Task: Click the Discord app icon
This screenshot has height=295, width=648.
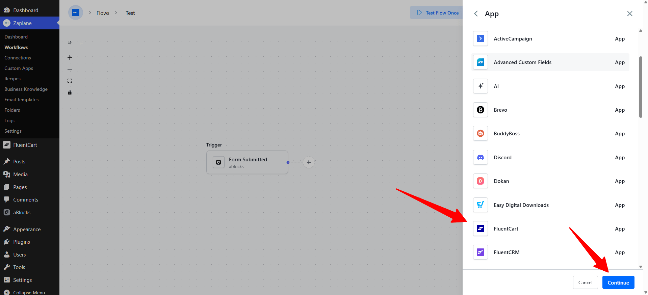Action: click(x=480, y=157)
